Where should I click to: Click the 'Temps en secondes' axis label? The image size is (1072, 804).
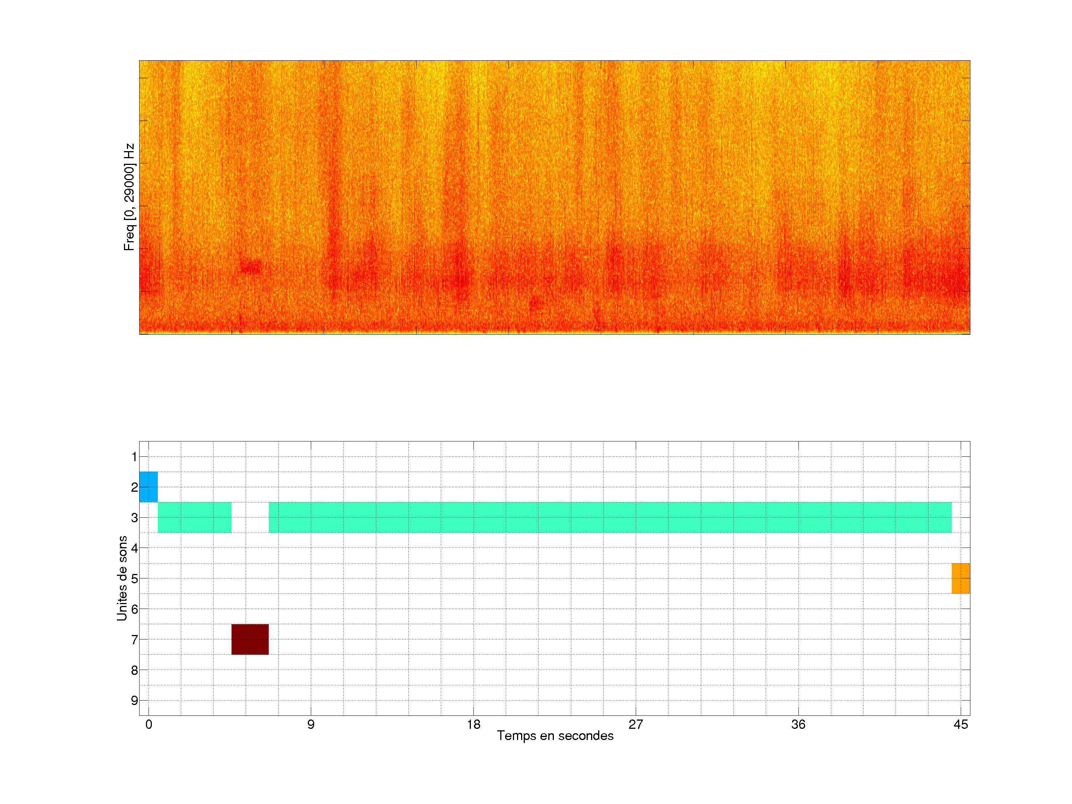tap(555, 736)
